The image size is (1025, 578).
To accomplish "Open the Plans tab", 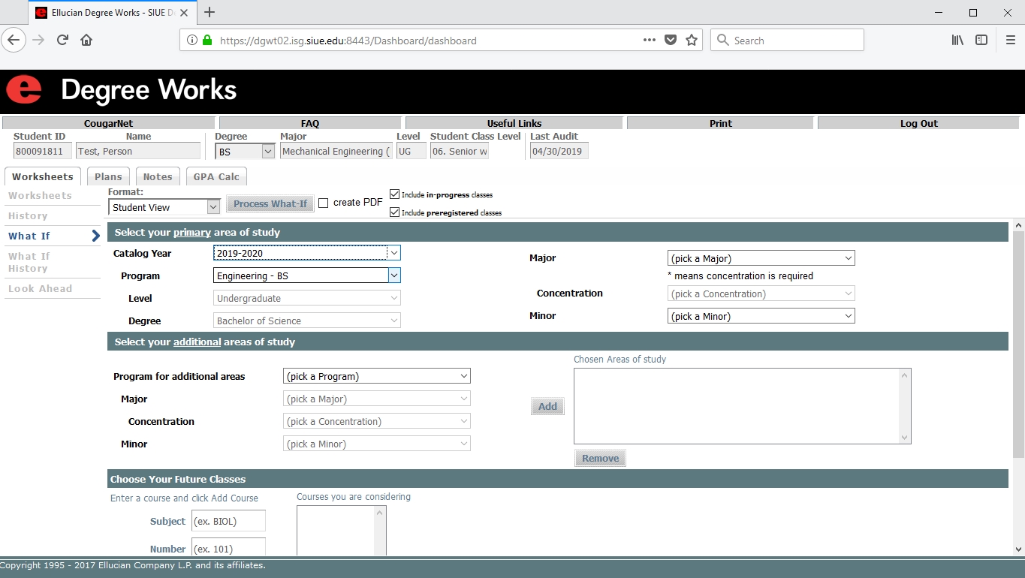I will coord(108,177).
